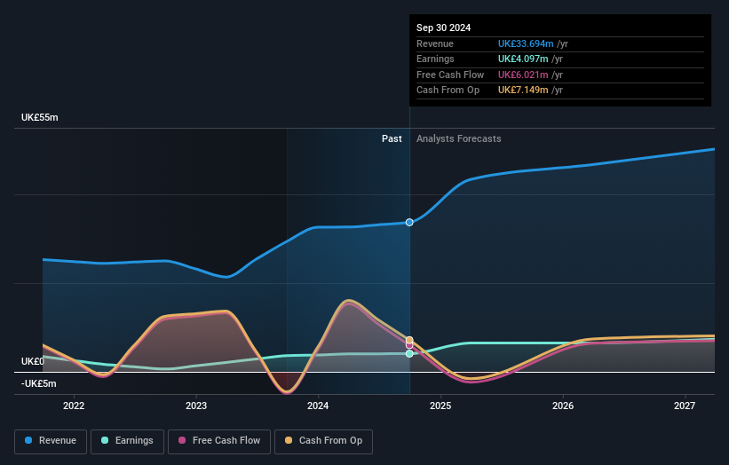Toggle the Free Cash Flow legend button

[219, 441]
